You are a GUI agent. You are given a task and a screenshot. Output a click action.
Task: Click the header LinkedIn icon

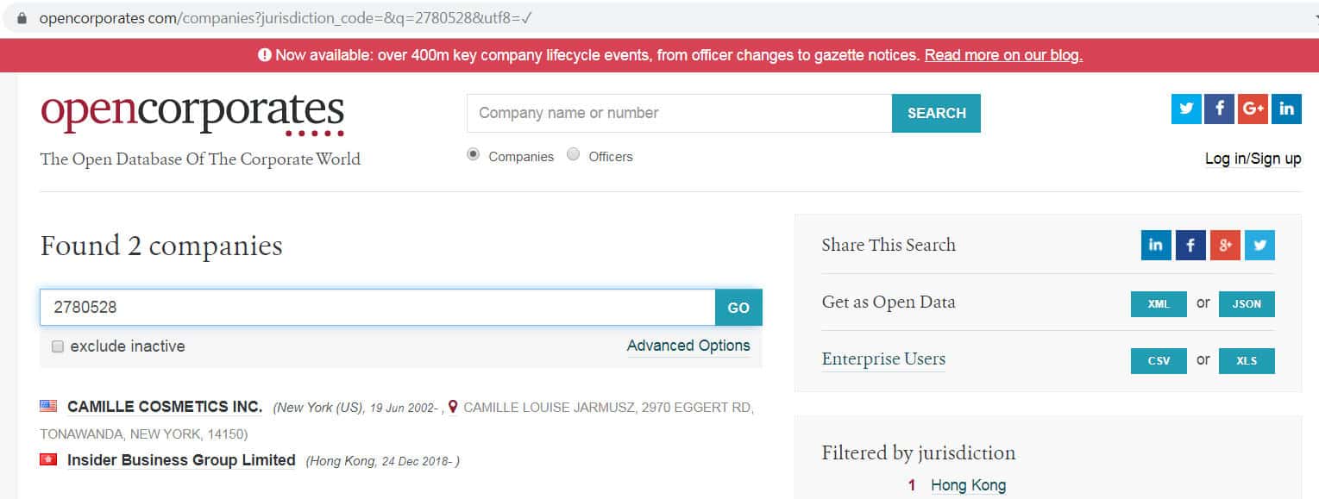(1286, 109)
